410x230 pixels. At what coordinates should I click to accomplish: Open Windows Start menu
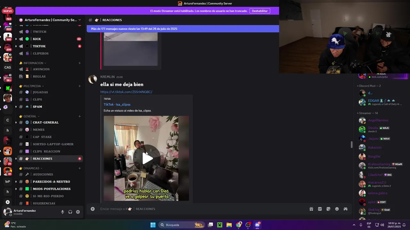point(153,225)
